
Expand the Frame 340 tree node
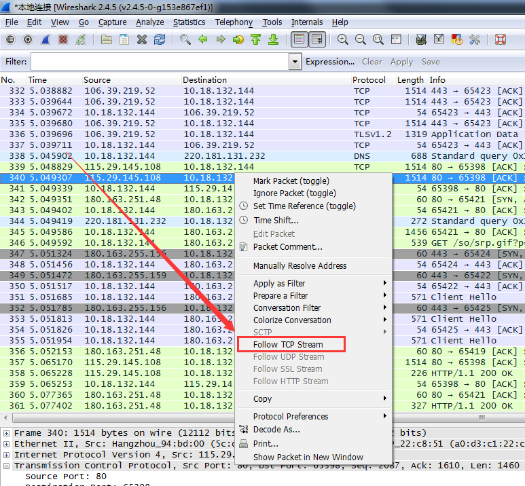tap(6, 433)
